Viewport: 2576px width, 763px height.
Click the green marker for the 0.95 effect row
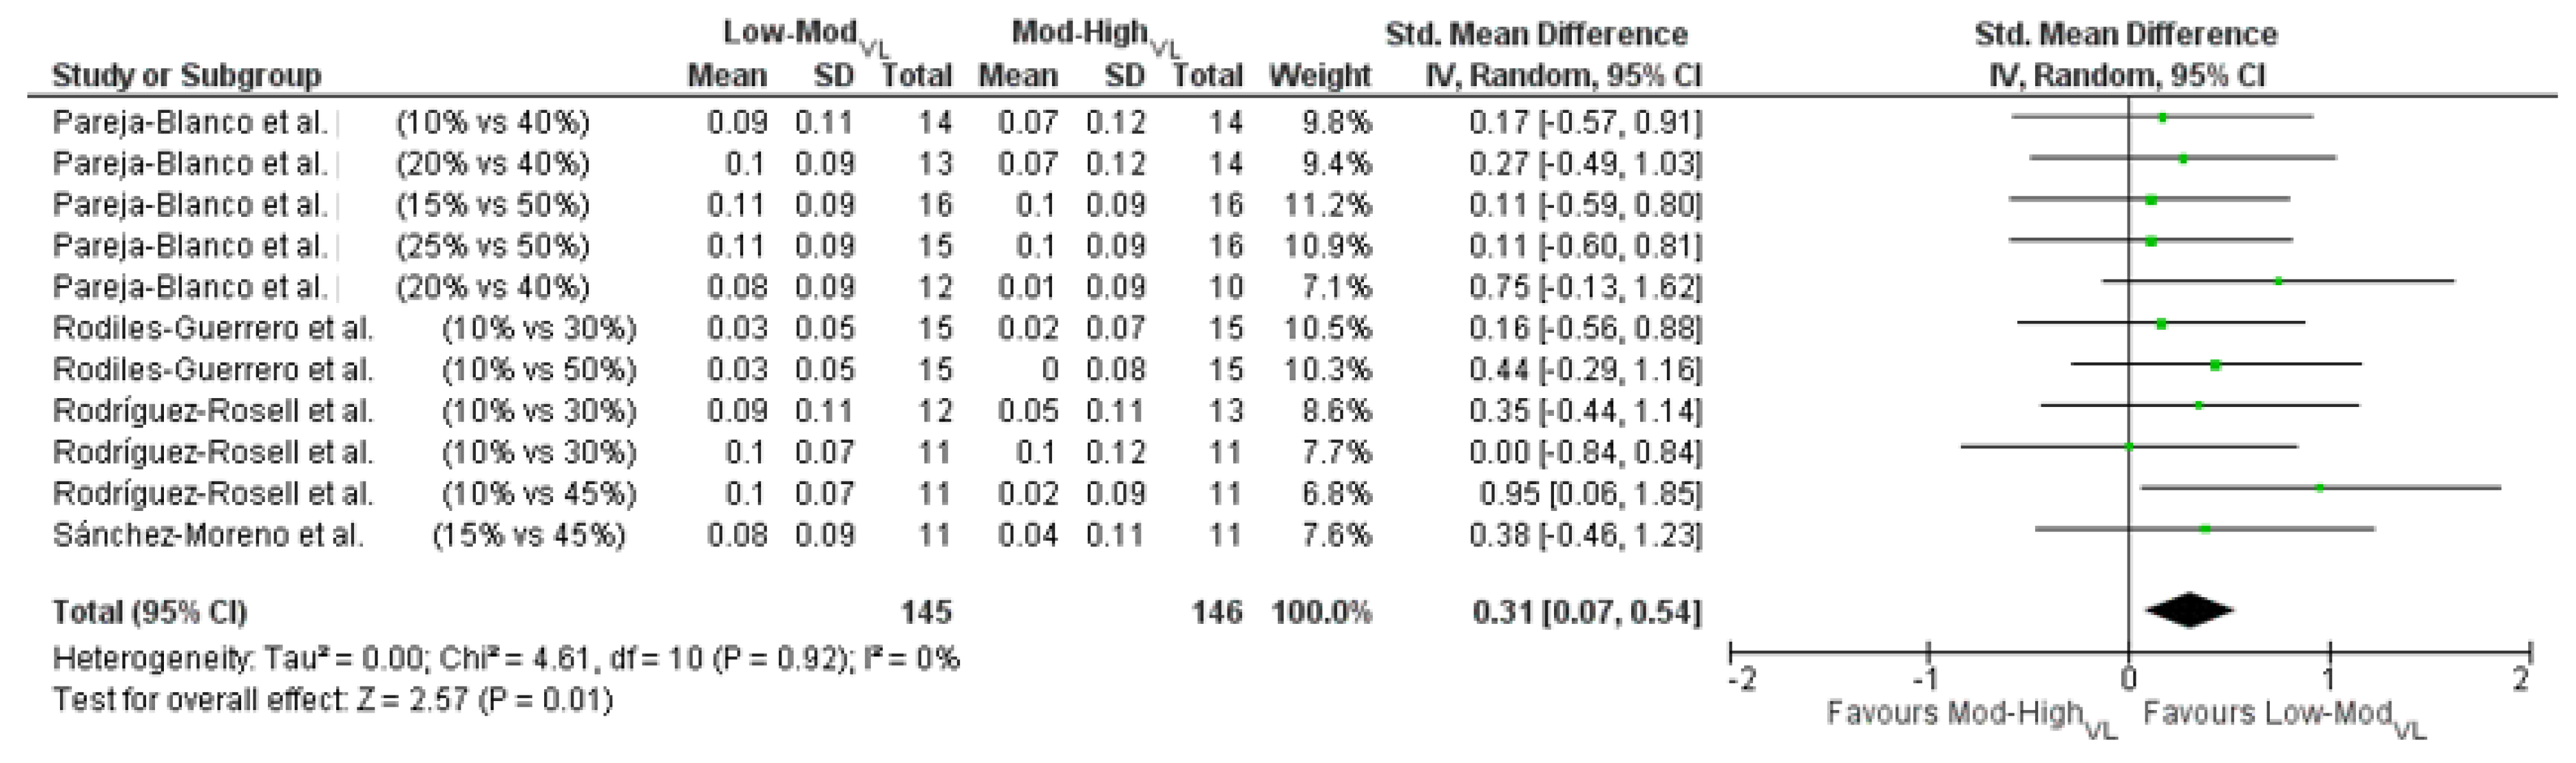2319,488
